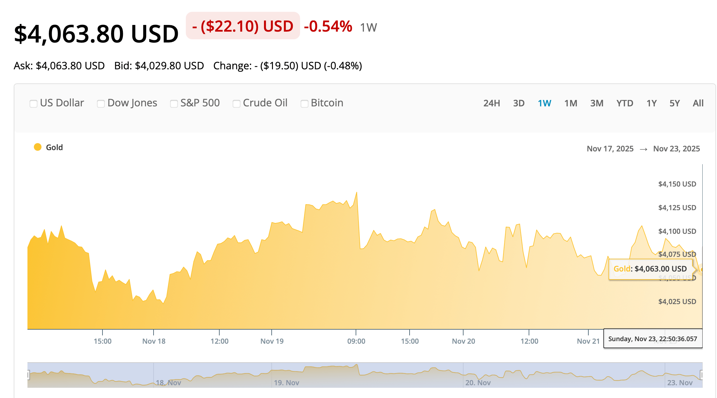This screenshot has height=398, width=717.
Task: Click the Nov 23, 2025 end date
Action: (x=676, y=149)
